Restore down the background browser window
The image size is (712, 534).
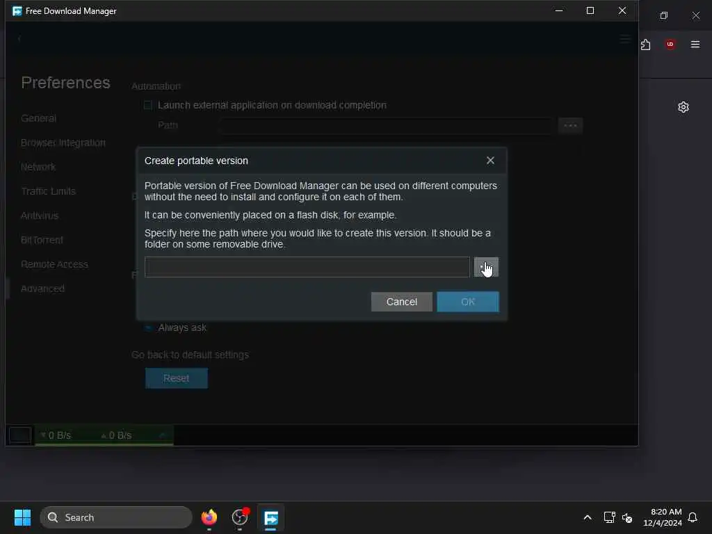point(664,15)
